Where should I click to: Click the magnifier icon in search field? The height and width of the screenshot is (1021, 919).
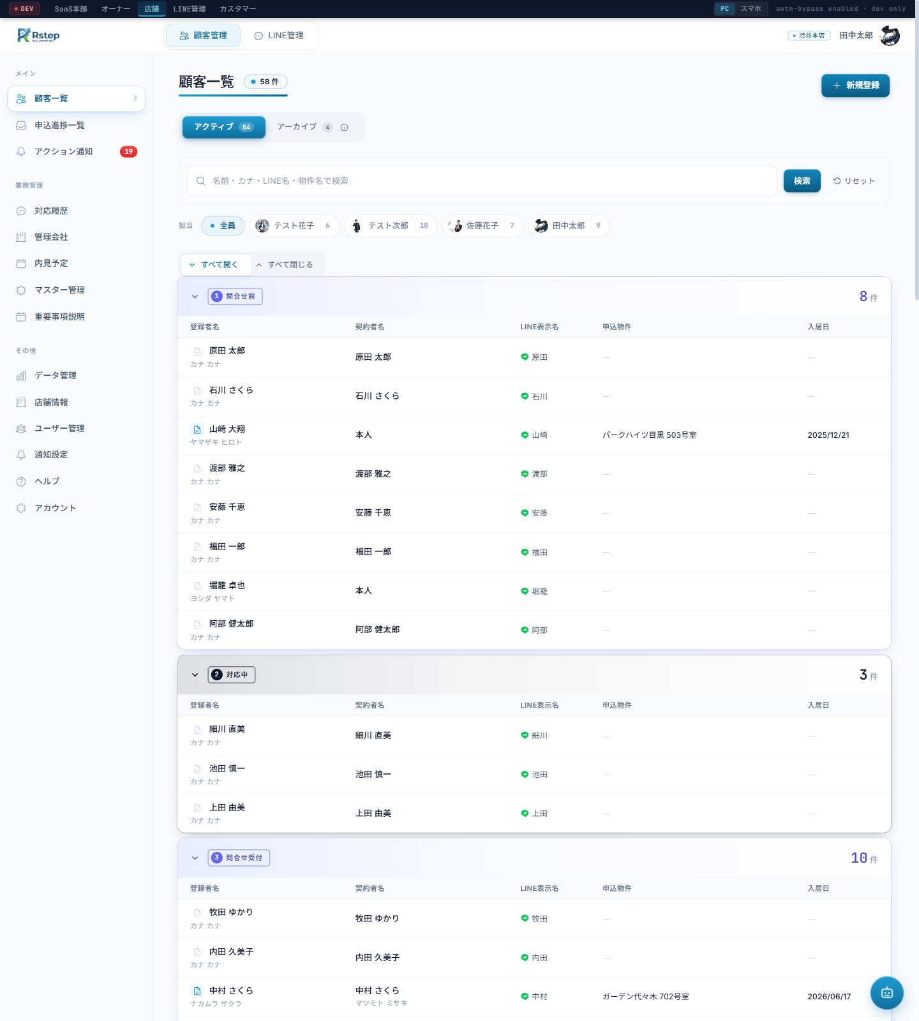(200, 181)
